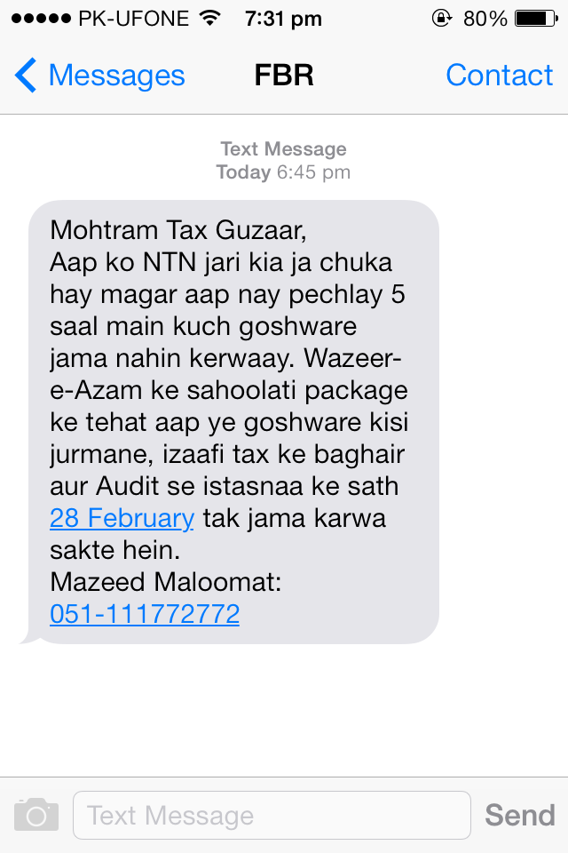Tap the camera icon to attach a photo

pos(36,815)
